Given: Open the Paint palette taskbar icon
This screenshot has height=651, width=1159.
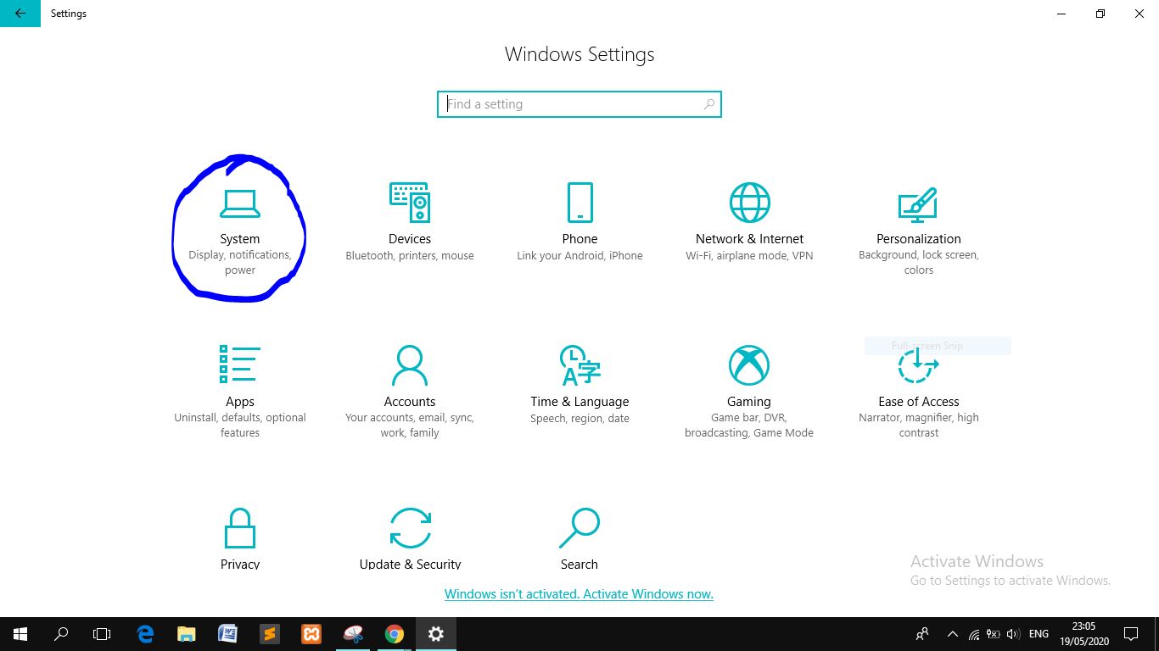Looking at the screenshot, I should (353, 633).
